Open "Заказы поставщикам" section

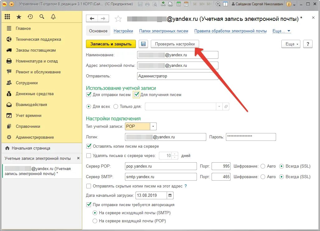(42, 50)
